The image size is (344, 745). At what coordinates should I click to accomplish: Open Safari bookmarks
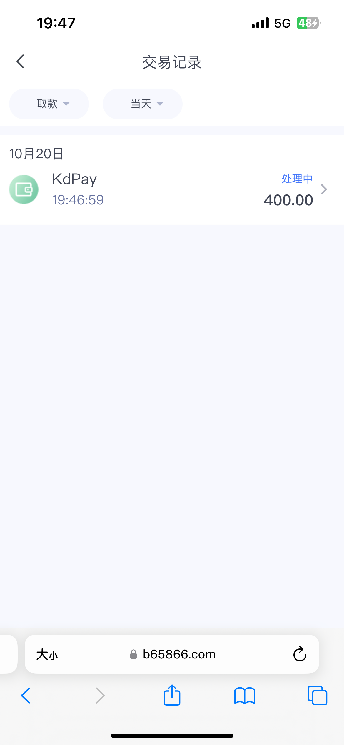[245, 696]
